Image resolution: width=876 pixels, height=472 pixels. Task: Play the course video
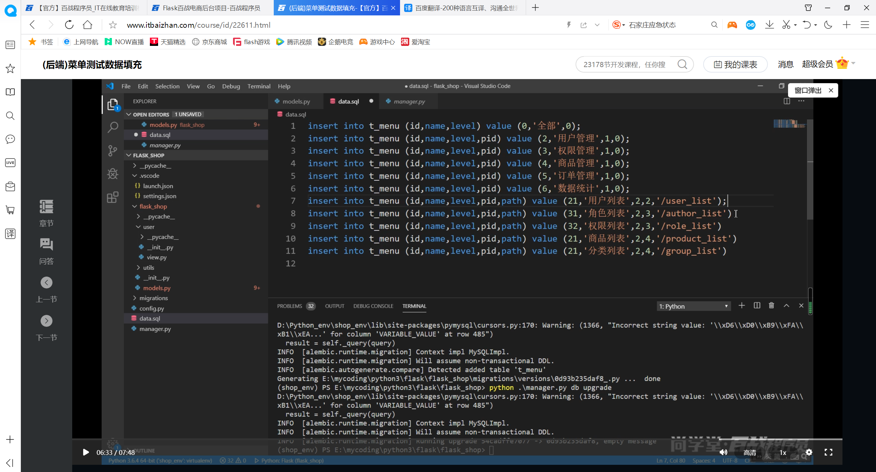tap(86, 452)
